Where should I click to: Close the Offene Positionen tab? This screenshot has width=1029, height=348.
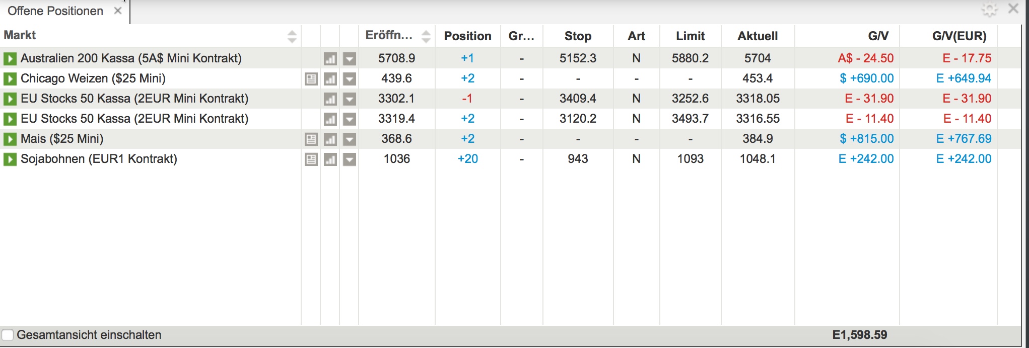pos(118,11)
